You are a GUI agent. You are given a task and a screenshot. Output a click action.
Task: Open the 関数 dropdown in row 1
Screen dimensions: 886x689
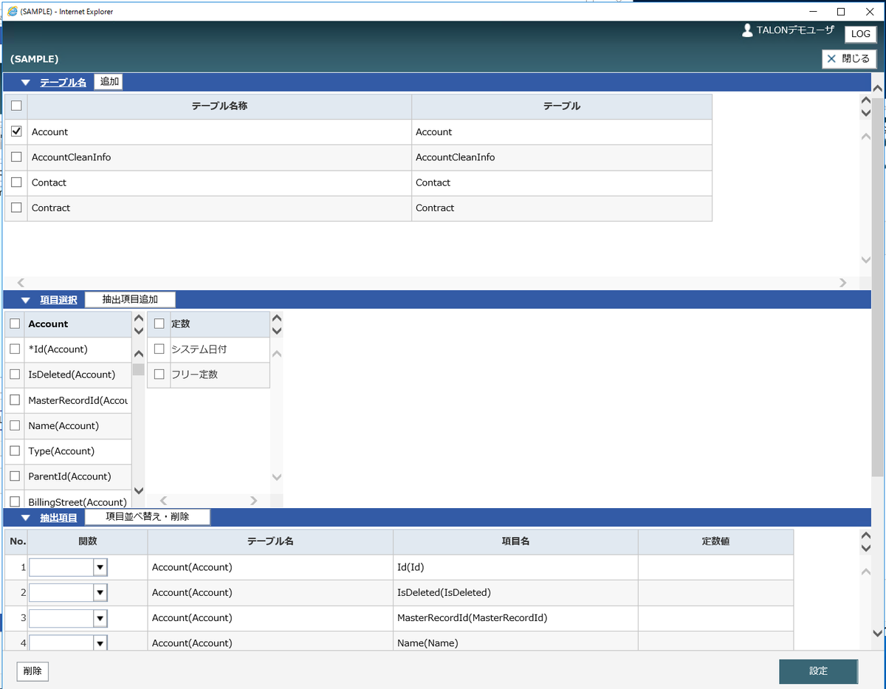coord(100,567)
